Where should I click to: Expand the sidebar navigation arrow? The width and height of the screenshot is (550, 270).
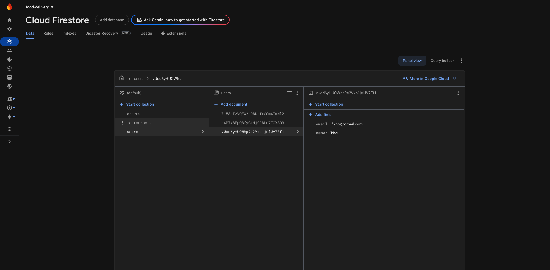coord(10,142)
